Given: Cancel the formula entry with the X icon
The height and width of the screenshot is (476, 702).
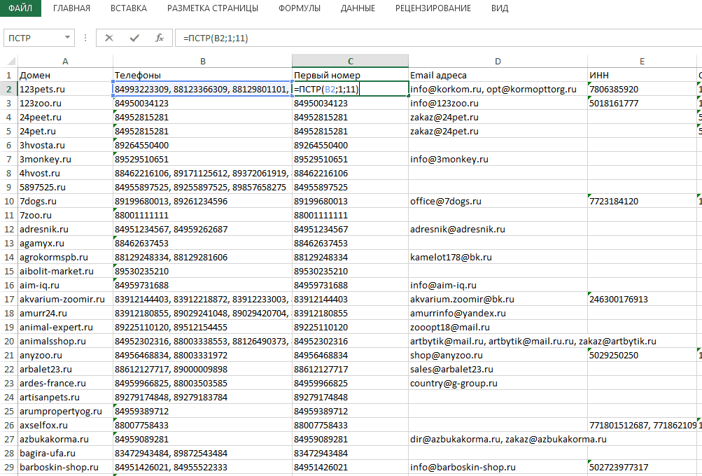Looking at the screenshot, I should (x=108, y=38).
